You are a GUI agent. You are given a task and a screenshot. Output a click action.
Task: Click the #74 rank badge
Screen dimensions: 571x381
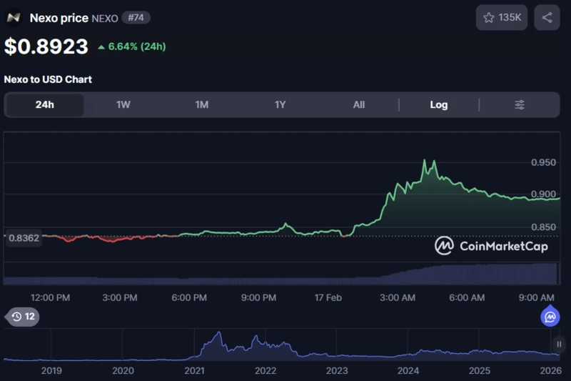coord(136,18)
